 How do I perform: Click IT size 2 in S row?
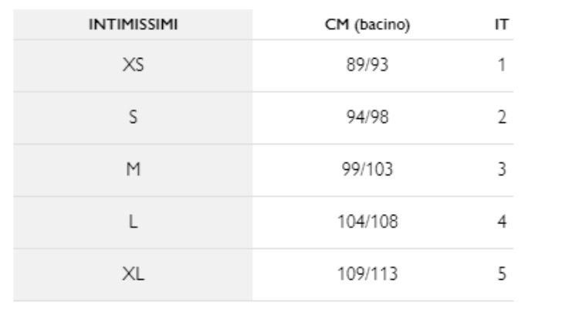click(502, 118)
